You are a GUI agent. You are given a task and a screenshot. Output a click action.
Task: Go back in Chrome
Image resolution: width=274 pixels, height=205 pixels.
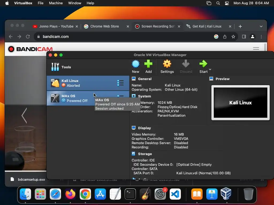11,37
